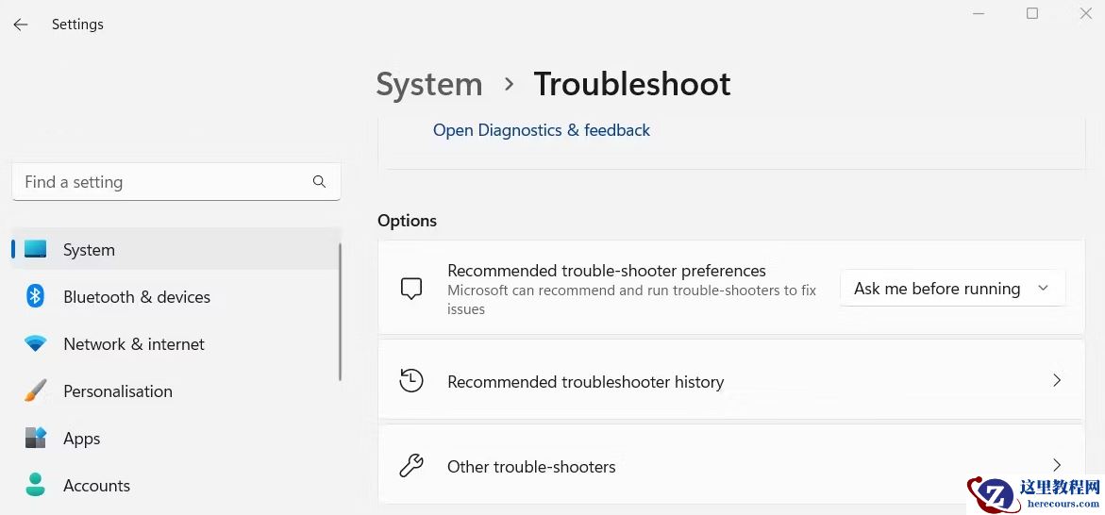This screenshot has width=1105, height=515.
Task: Click the Apps icon in sidebar
Action: pyautogui.click(x=36, y=439)
